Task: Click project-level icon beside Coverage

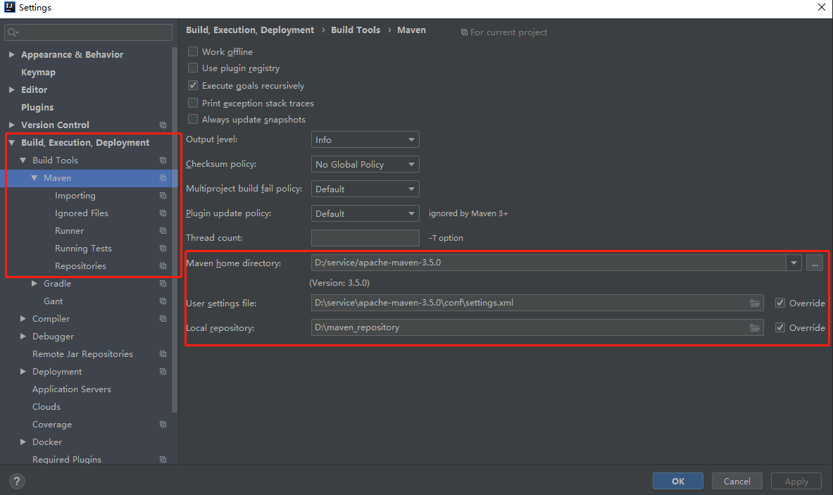Action: point(163,425)
